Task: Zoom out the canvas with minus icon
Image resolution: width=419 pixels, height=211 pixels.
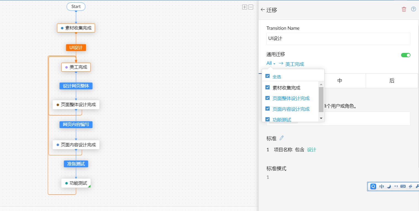Action: coord(251,7)
